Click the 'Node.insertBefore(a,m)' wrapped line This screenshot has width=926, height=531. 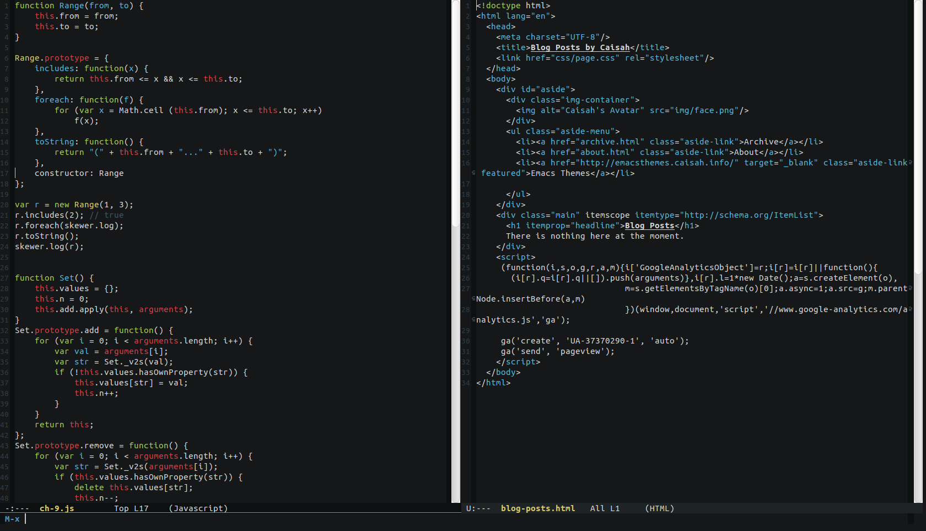530,299
